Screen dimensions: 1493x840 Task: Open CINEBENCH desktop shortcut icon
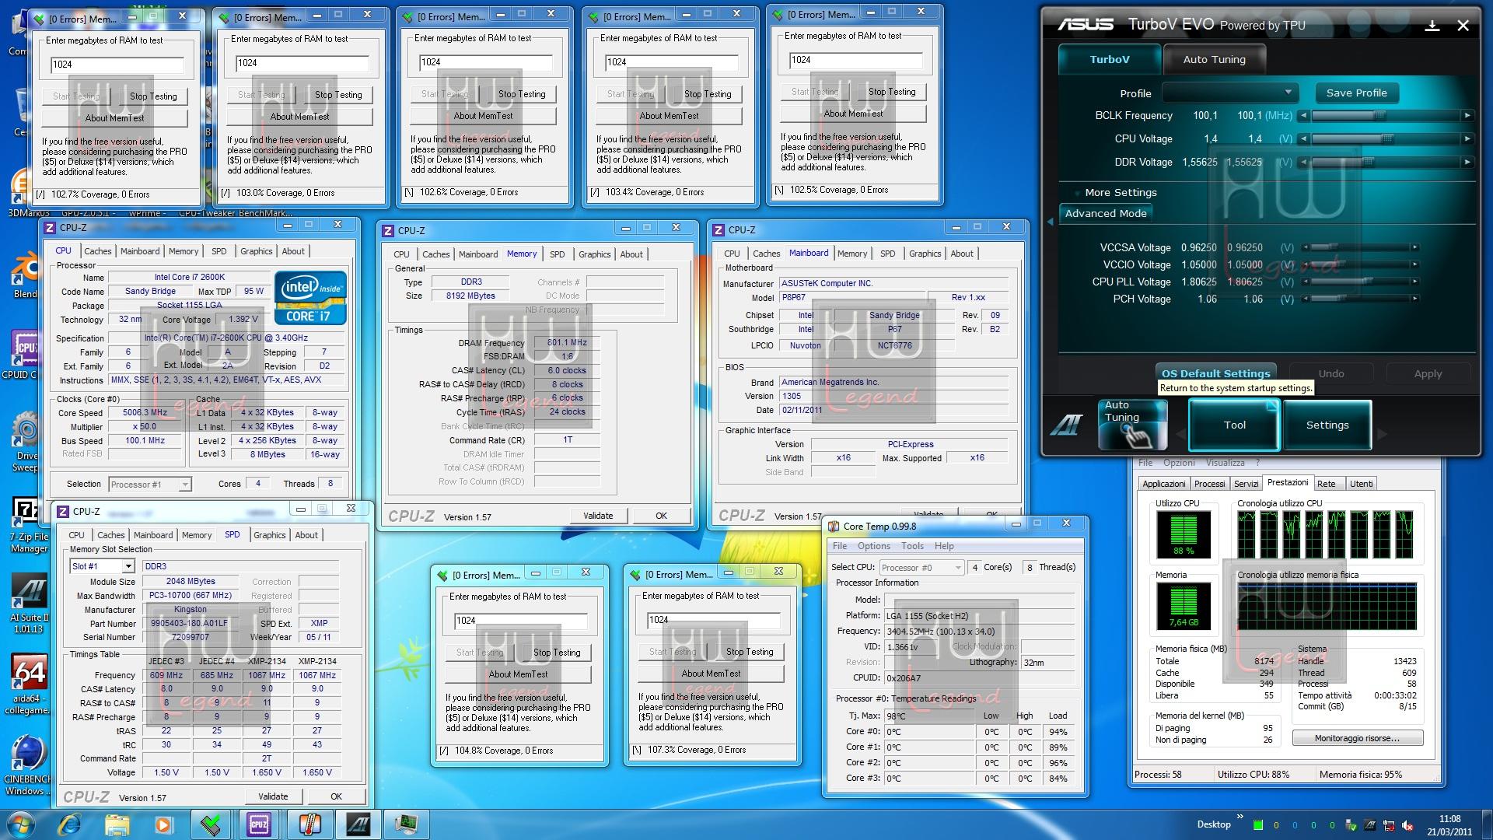(x=28, y=766)
